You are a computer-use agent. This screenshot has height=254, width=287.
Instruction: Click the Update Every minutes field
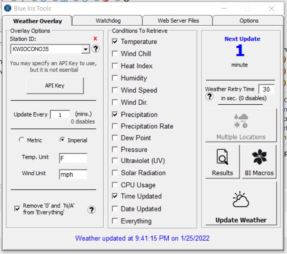[x=60, y=114]
